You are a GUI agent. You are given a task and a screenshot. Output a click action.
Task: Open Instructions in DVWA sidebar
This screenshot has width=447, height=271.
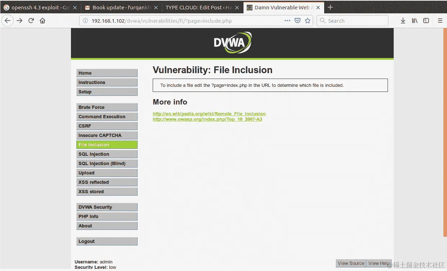(107, 82)
